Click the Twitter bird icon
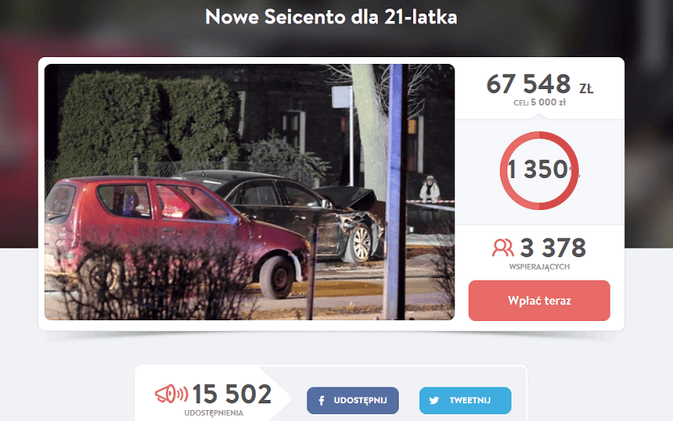673x421 pixels. pyautogui.click(x=434, y=401)
